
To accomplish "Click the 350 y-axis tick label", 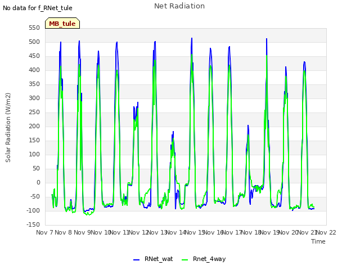I will click(x=34, y=84).
